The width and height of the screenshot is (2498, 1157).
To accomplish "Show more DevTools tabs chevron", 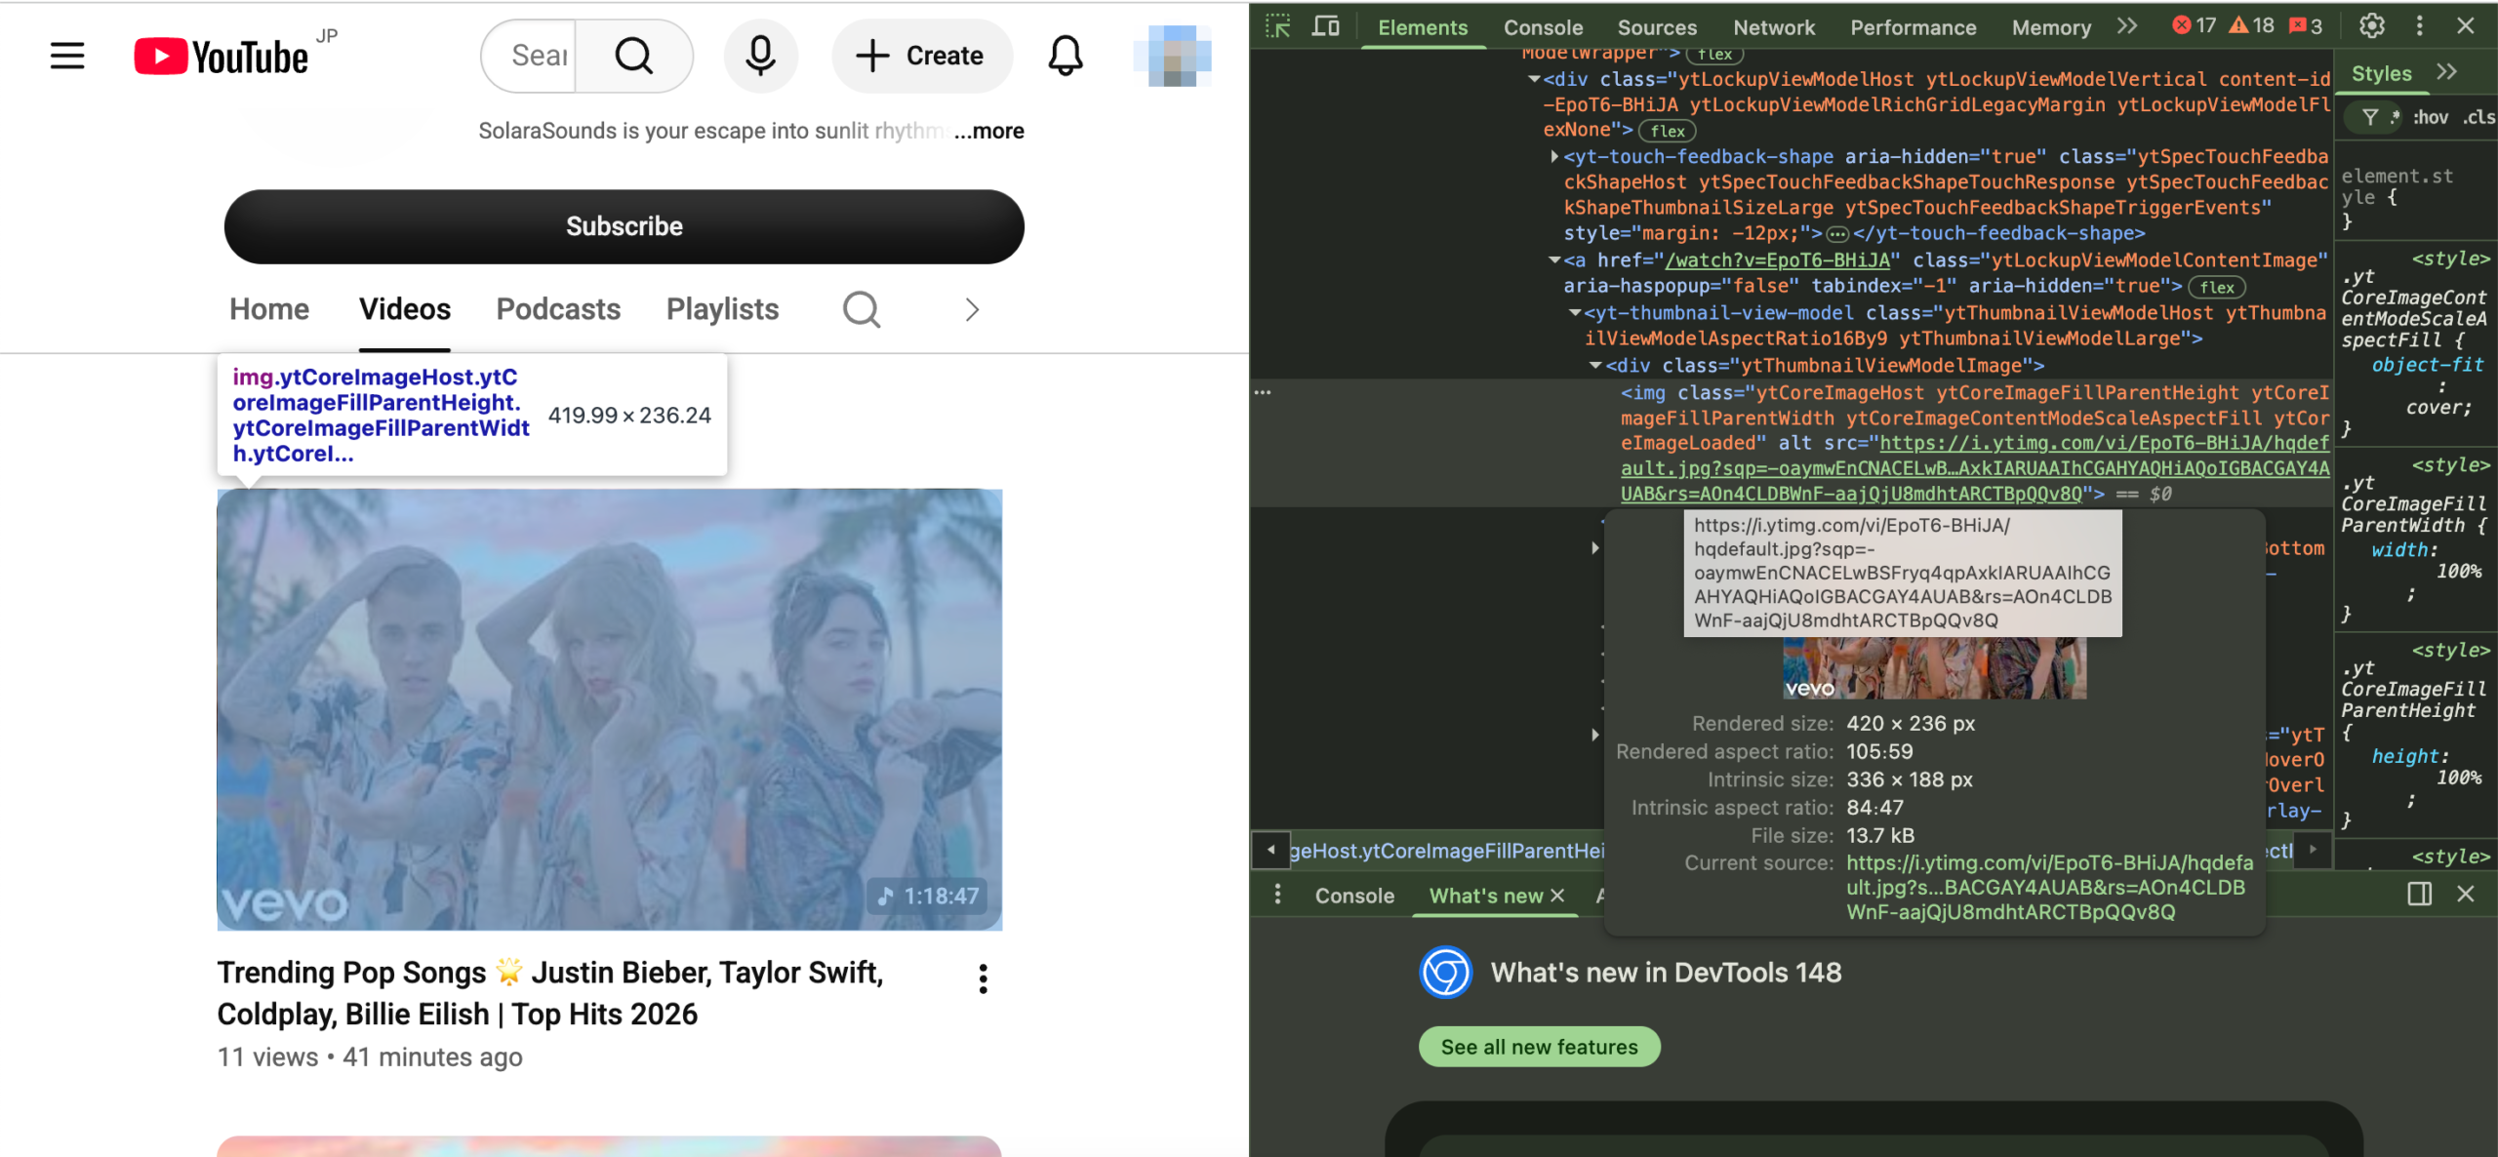I will 2127,26.
